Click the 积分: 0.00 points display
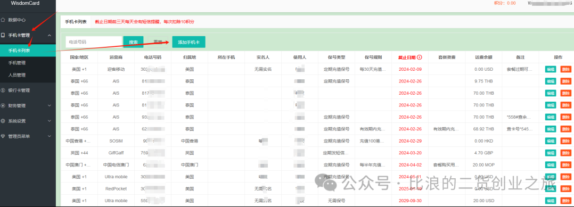The image size is (574, 207). point(505,3)
